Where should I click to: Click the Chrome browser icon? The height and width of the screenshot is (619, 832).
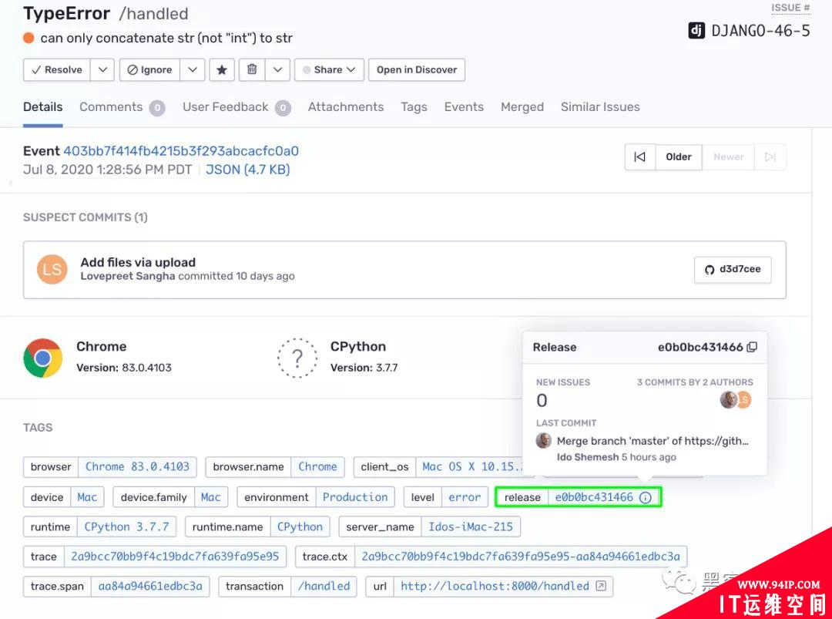43,358
